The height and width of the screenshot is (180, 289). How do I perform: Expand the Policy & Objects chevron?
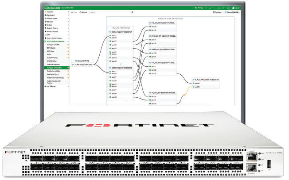(x=68, y=28)
